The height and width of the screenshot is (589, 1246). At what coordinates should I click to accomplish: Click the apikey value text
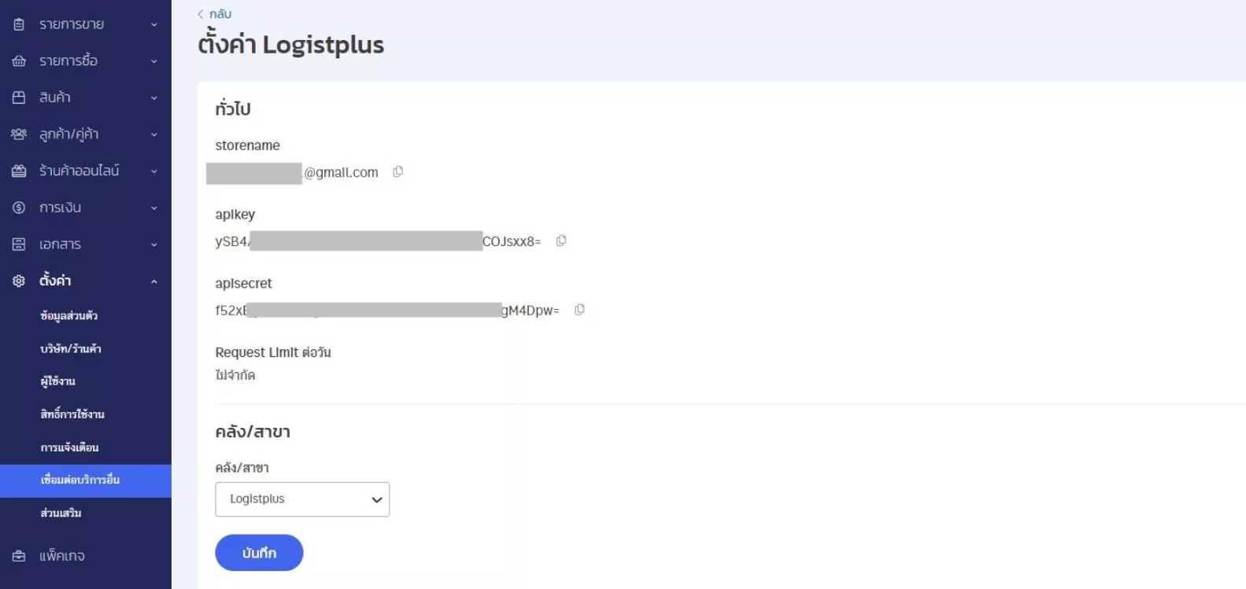point(378,241)
